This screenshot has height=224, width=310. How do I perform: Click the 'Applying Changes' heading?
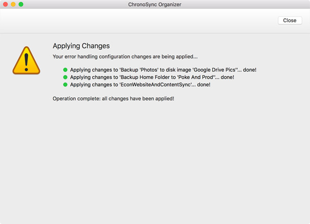81,46
